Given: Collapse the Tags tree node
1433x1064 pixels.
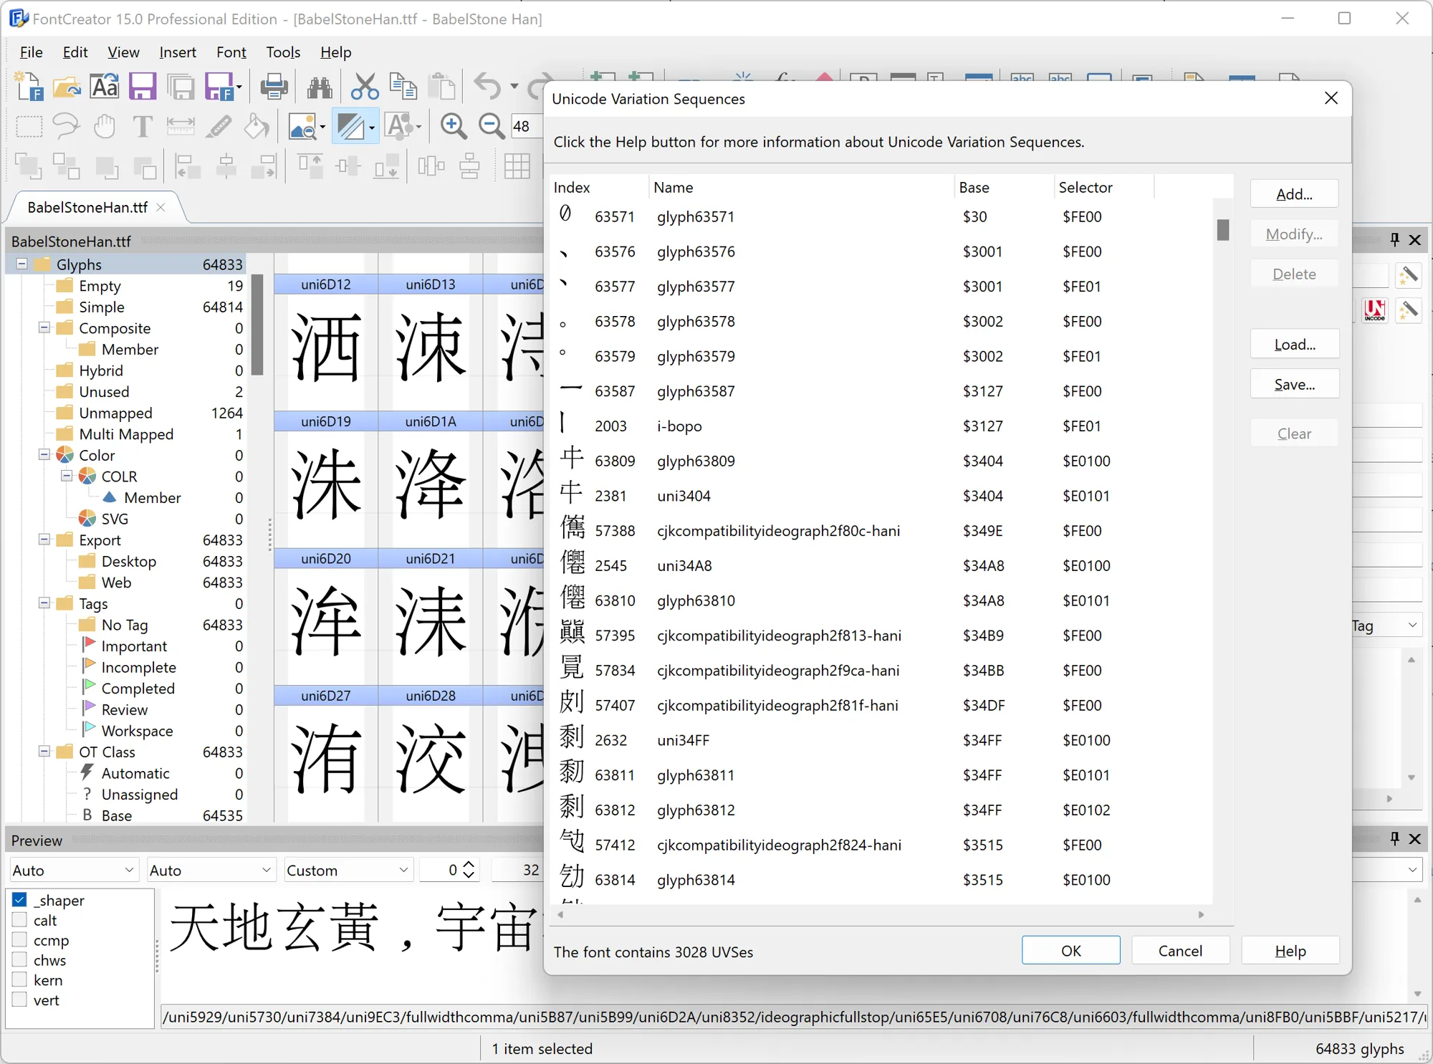Looking at the screenshot, I should tap(44, 603).
